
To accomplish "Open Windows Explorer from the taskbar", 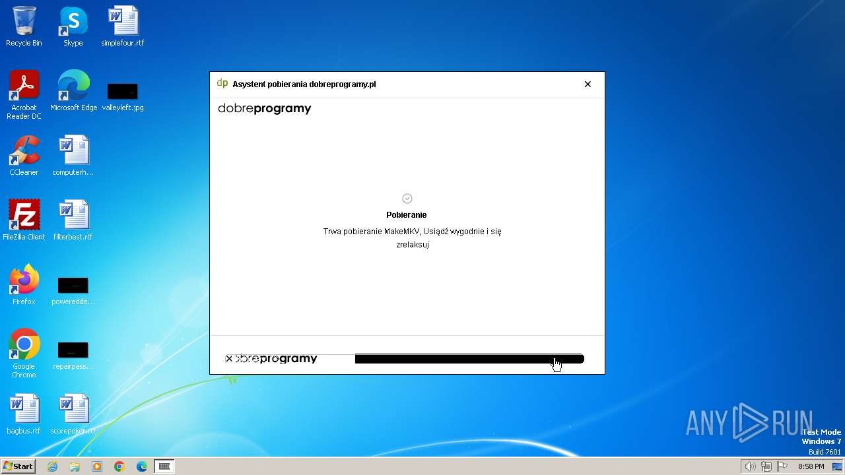I will point(75,466).
